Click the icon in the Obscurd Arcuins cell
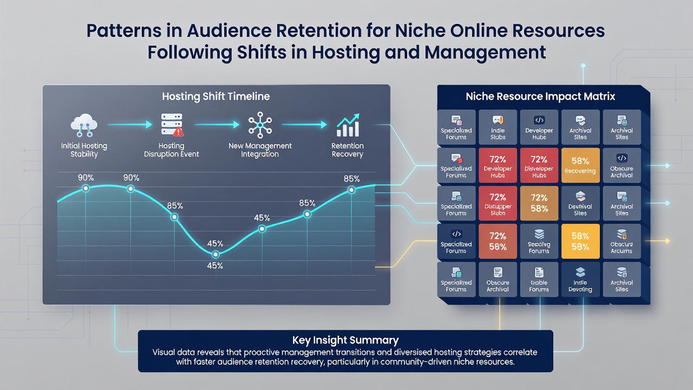Image resolution: width=693 pixels, height=390 pixels. point(622,235)
